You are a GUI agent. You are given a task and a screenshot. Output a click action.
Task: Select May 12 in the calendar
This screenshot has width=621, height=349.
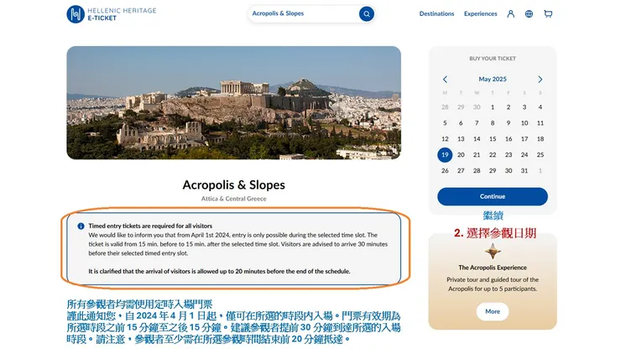[x=445, y=139]
